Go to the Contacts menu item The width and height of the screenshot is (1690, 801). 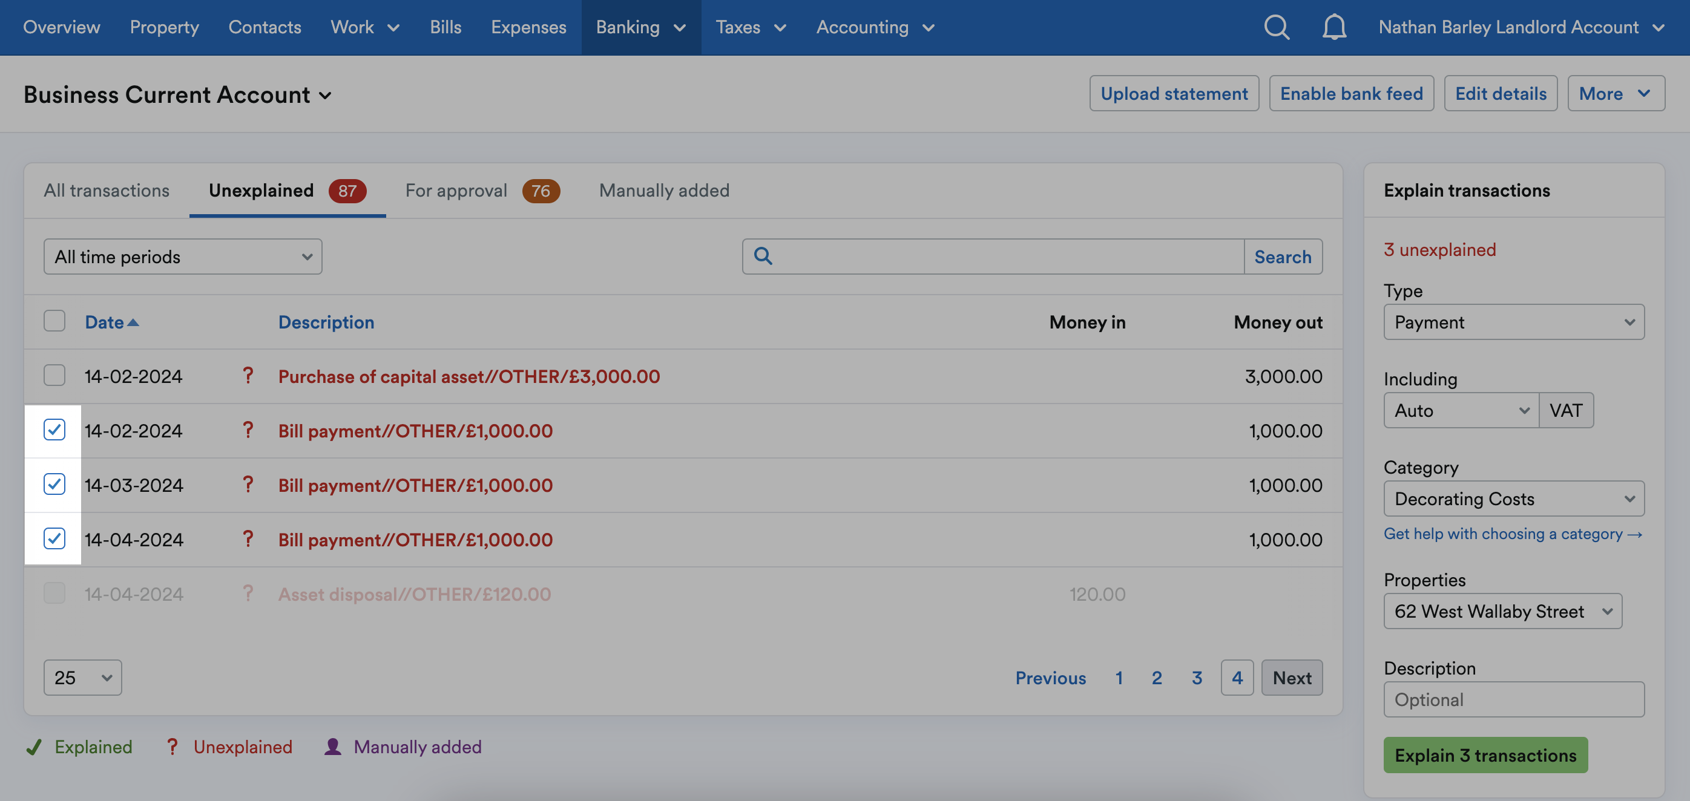(265, 28)
